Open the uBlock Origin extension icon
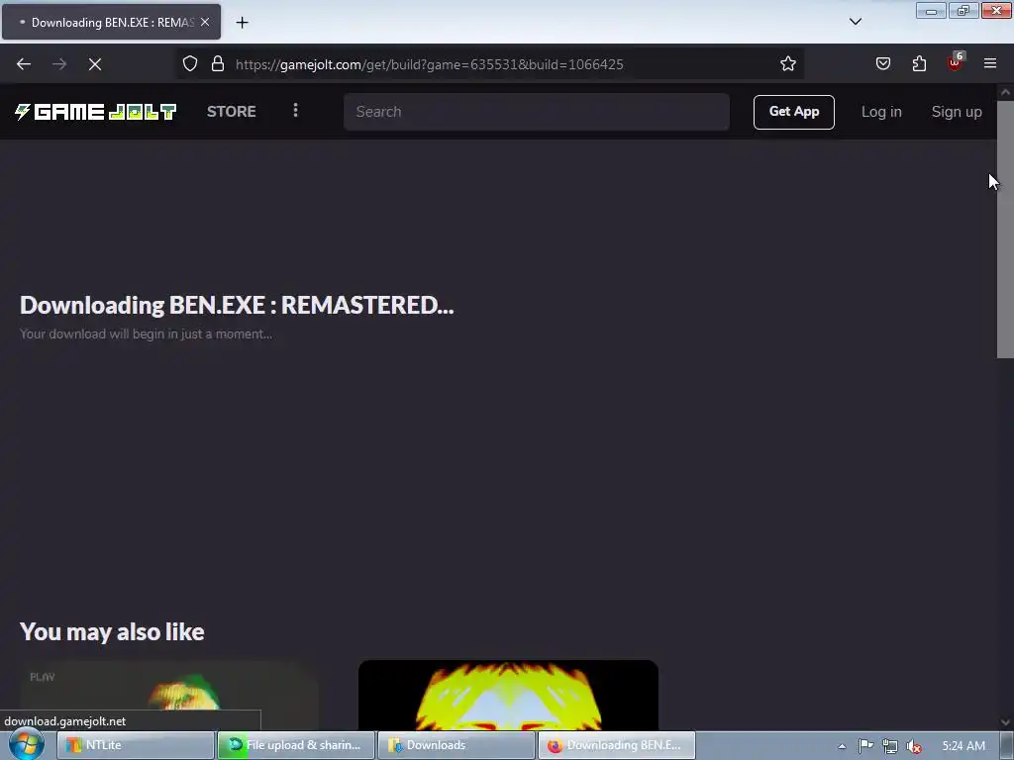 [x=955, y=62]
